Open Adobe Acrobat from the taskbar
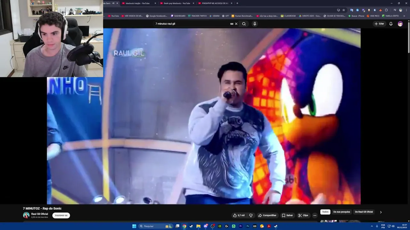 pos(269,226)
